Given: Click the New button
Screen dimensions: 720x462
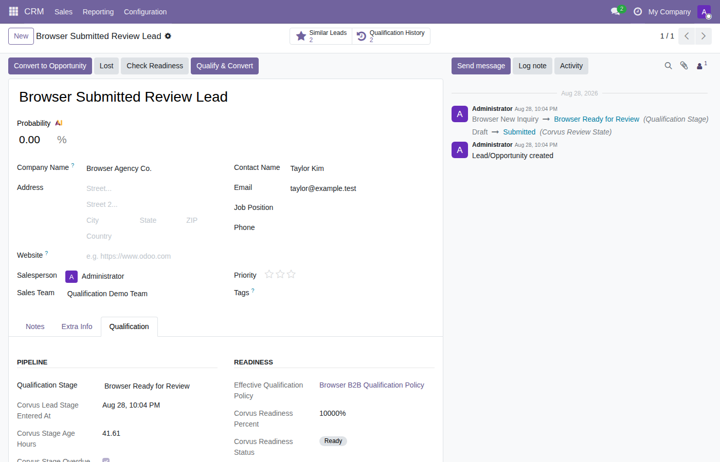Looking at the screenshot, I should tap(21, 36).
